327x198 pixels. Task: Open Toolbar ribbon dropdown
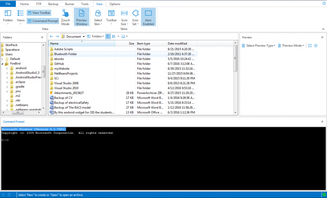(111, 17)
